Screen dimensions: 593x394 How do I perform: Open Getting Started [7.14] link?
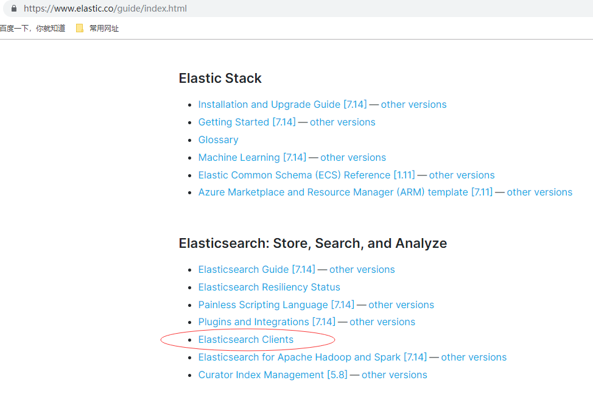[247, 122]
